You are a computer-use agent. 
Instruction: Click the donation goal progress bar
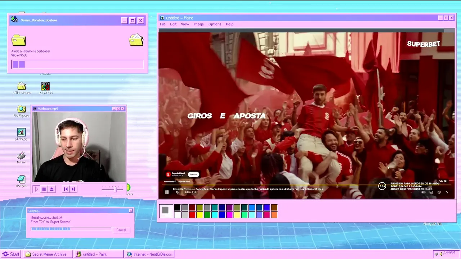77,64
